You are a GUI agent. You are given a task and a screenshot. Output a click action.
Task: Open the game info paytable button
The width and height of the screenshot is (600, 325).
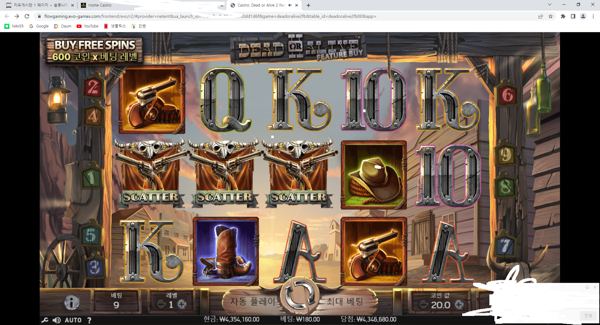[72, 302]
